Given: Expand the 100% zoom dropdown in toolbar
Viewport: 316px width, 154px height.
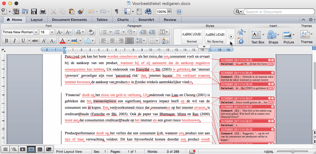Looking at the screenshot, I should 169,12.
